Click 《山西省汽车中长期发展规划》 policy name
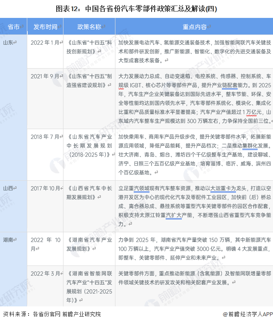The width and height of the screenshot is (273, 323). pyautogui.click(x=89, y=192)
